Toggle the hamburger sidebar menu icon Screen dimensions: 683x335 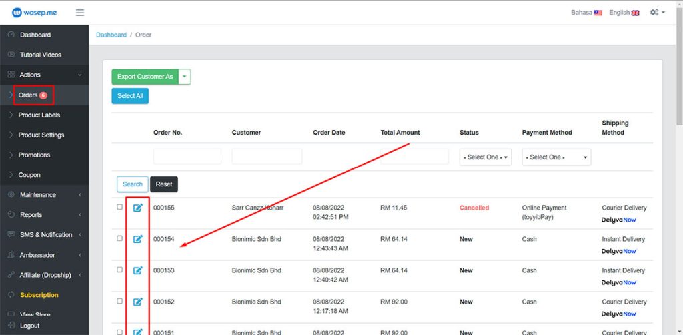(x=80, y=12)
